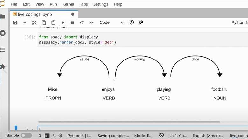Save the notebook with the floppy disk icon
248x139 pixels.
coord(15,23)
